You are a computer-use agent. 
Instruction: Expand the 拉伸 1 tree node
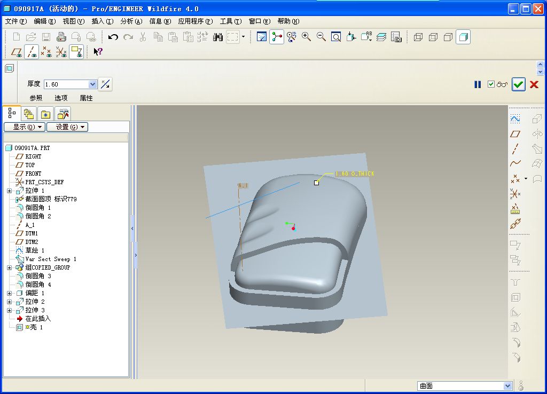click(x=10, y=191)
